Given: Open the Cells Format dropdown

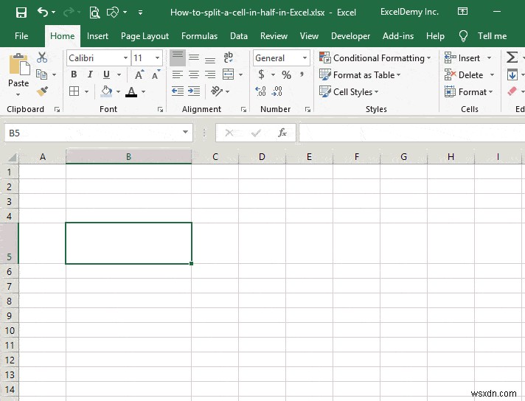Looking at the screenshot, I should [x=468, y=91].
